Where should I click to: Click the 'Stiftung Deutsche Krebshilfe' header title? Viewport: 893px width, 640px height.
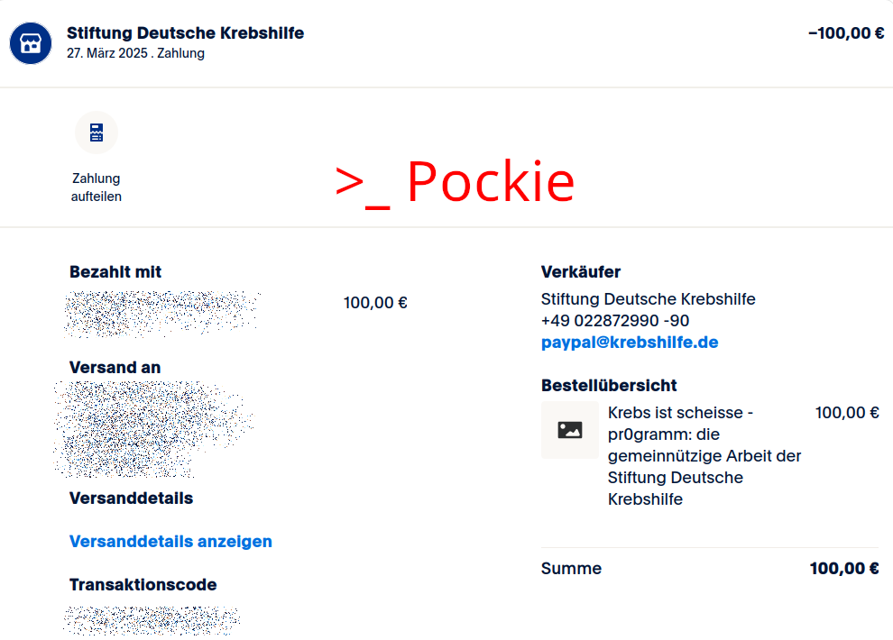tap(185, 33)
